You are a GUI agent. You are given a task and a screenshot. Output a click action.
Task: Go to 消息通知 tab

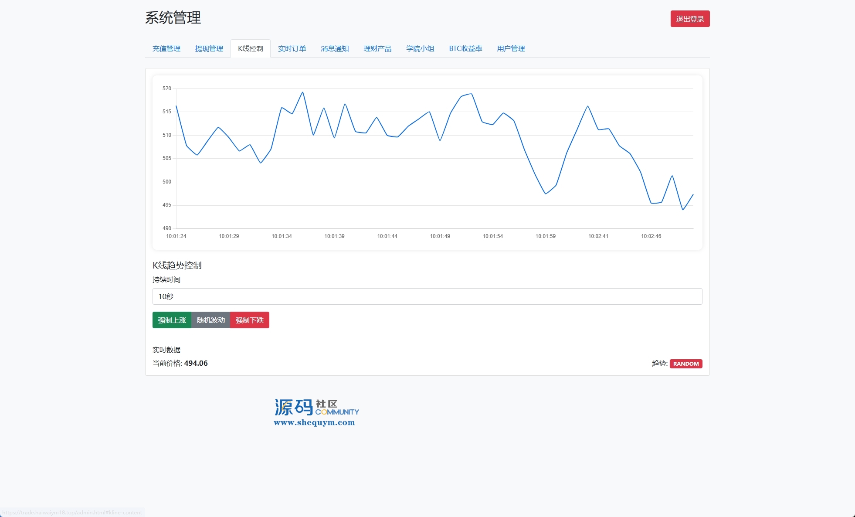[334, 48]
